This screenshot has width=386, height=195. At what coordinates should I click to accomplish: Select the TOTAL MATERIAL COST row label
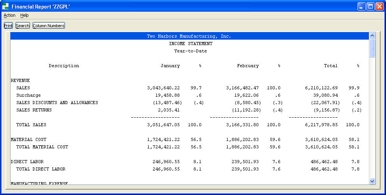coord(42,147)
